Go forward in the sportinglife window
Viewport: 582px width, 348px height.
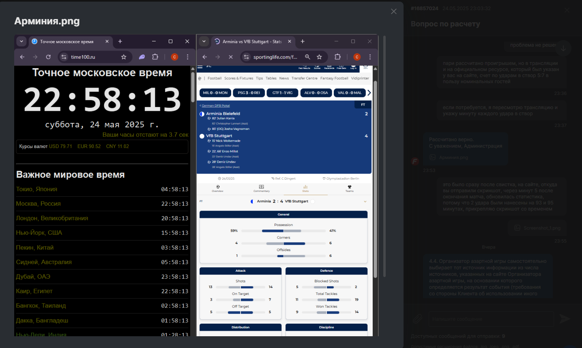pos(218,57)
